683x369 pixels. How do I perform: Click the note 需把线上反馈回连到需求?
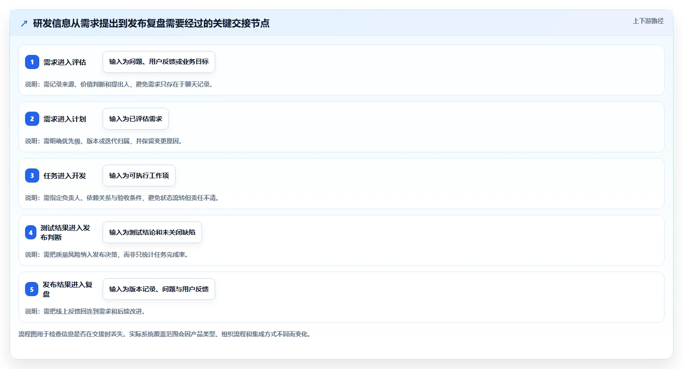pos(85,311)
